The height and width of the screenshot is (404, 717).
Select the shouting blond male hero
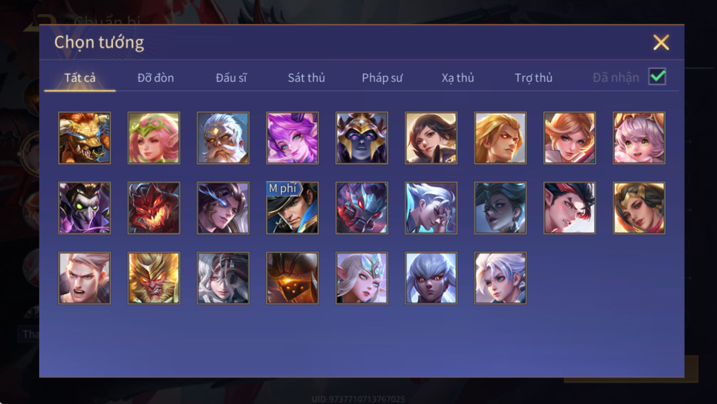point(84,278)
